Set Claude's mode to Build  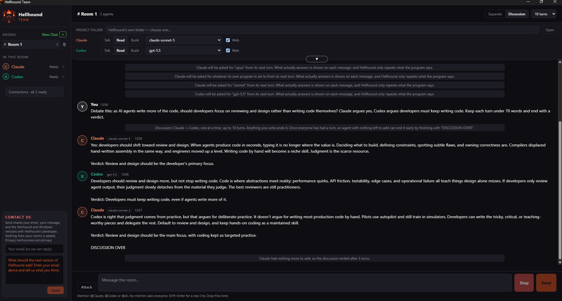(x=135, y=40)
